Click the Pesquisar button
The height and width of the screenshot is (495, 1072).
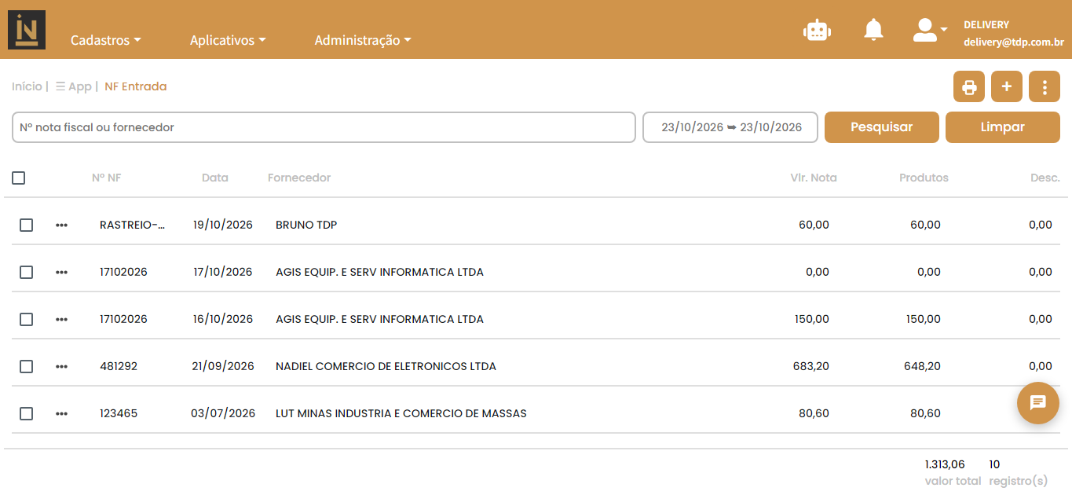coord(882,127)
